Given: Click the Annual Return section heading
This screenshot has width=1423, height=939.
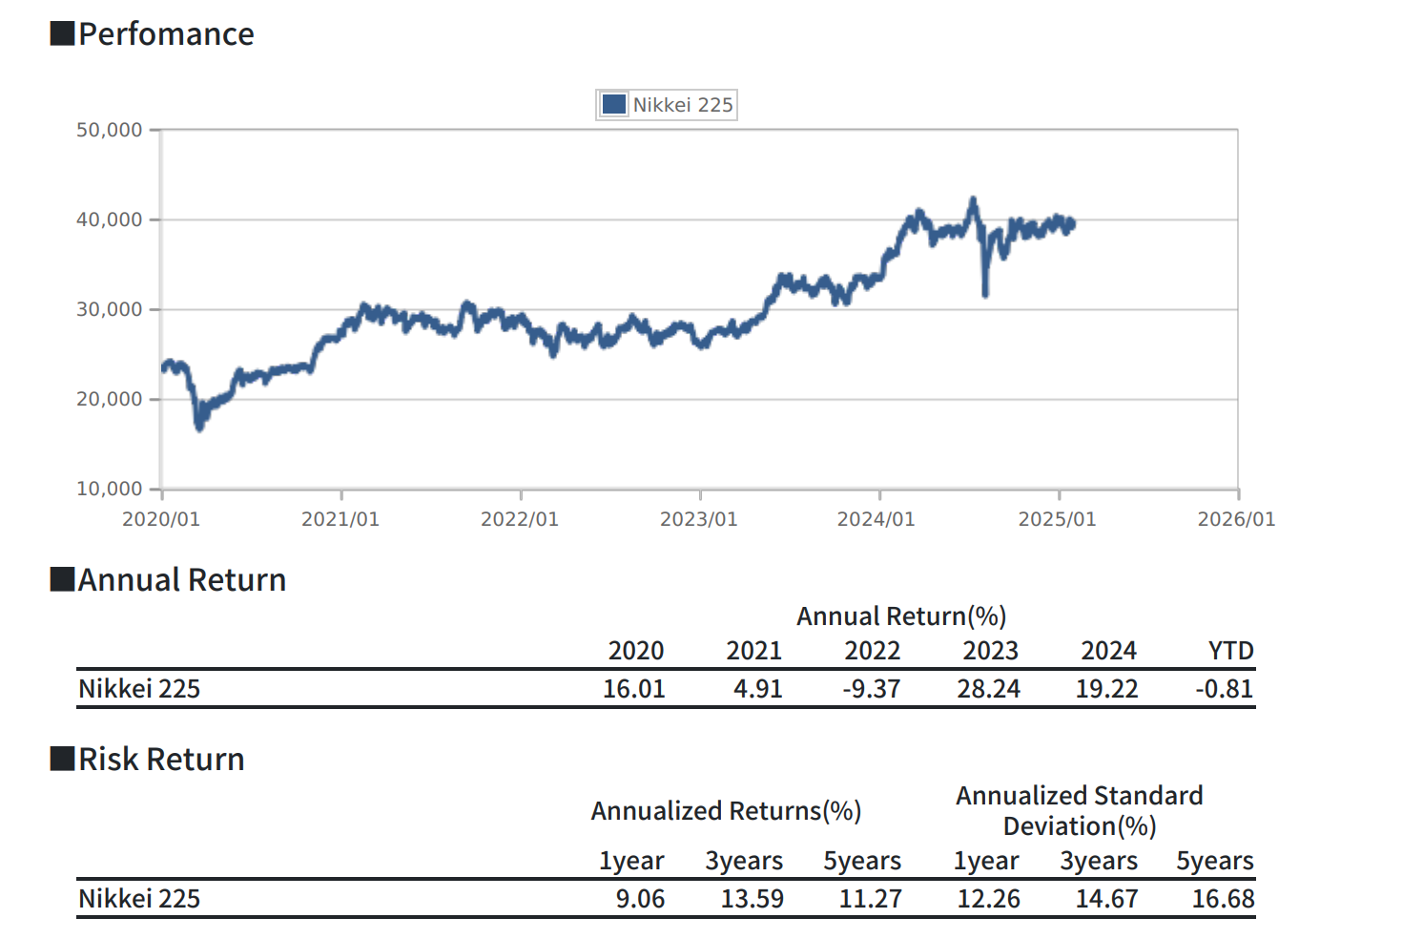Looking at the screenshot, I should pos(168,580).
